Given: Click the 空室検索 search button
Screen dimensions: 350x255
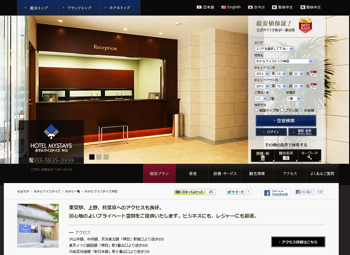Looking at the screenshot, I should [286, 121].
